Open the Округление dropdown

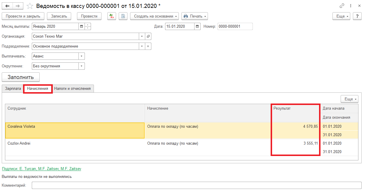click(x=82, y=66)
